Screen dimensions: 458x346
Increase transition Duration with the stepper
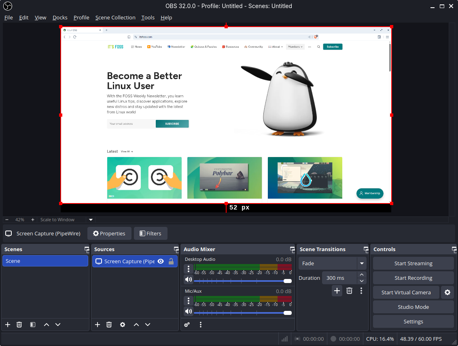(x=361, y=274)
